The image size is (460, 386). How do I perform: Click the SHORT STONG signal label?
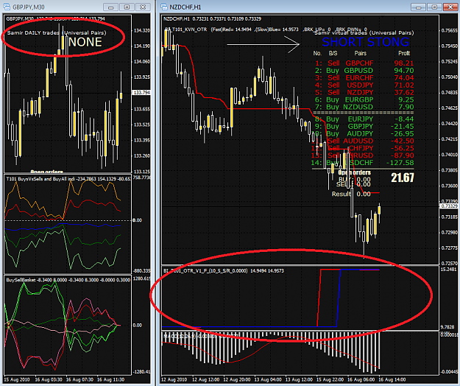pos(366,42)
